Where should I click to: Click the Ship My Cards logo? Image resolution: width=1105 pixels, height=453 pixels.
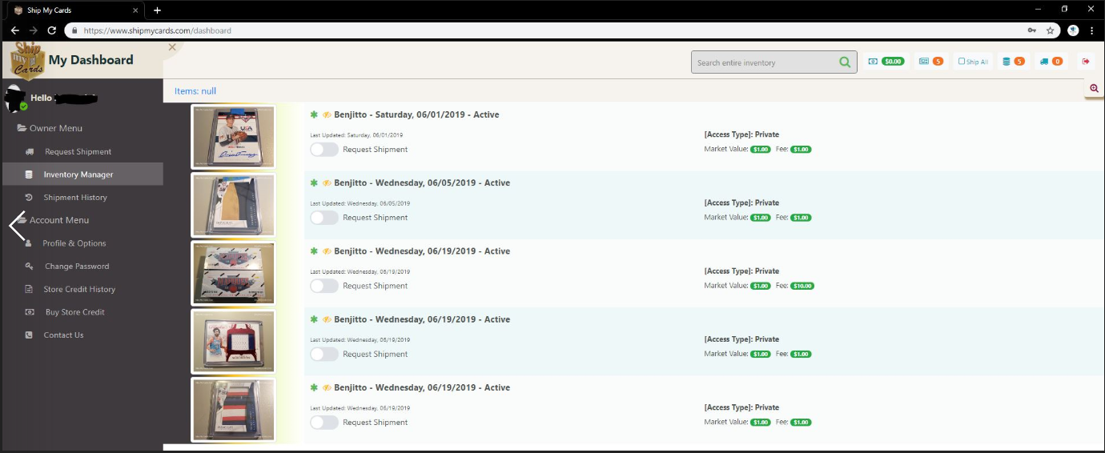(x=28, y=59)
